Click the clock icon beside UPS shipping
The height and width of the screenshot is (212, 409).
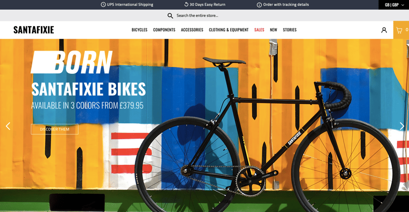pos(103,4)
